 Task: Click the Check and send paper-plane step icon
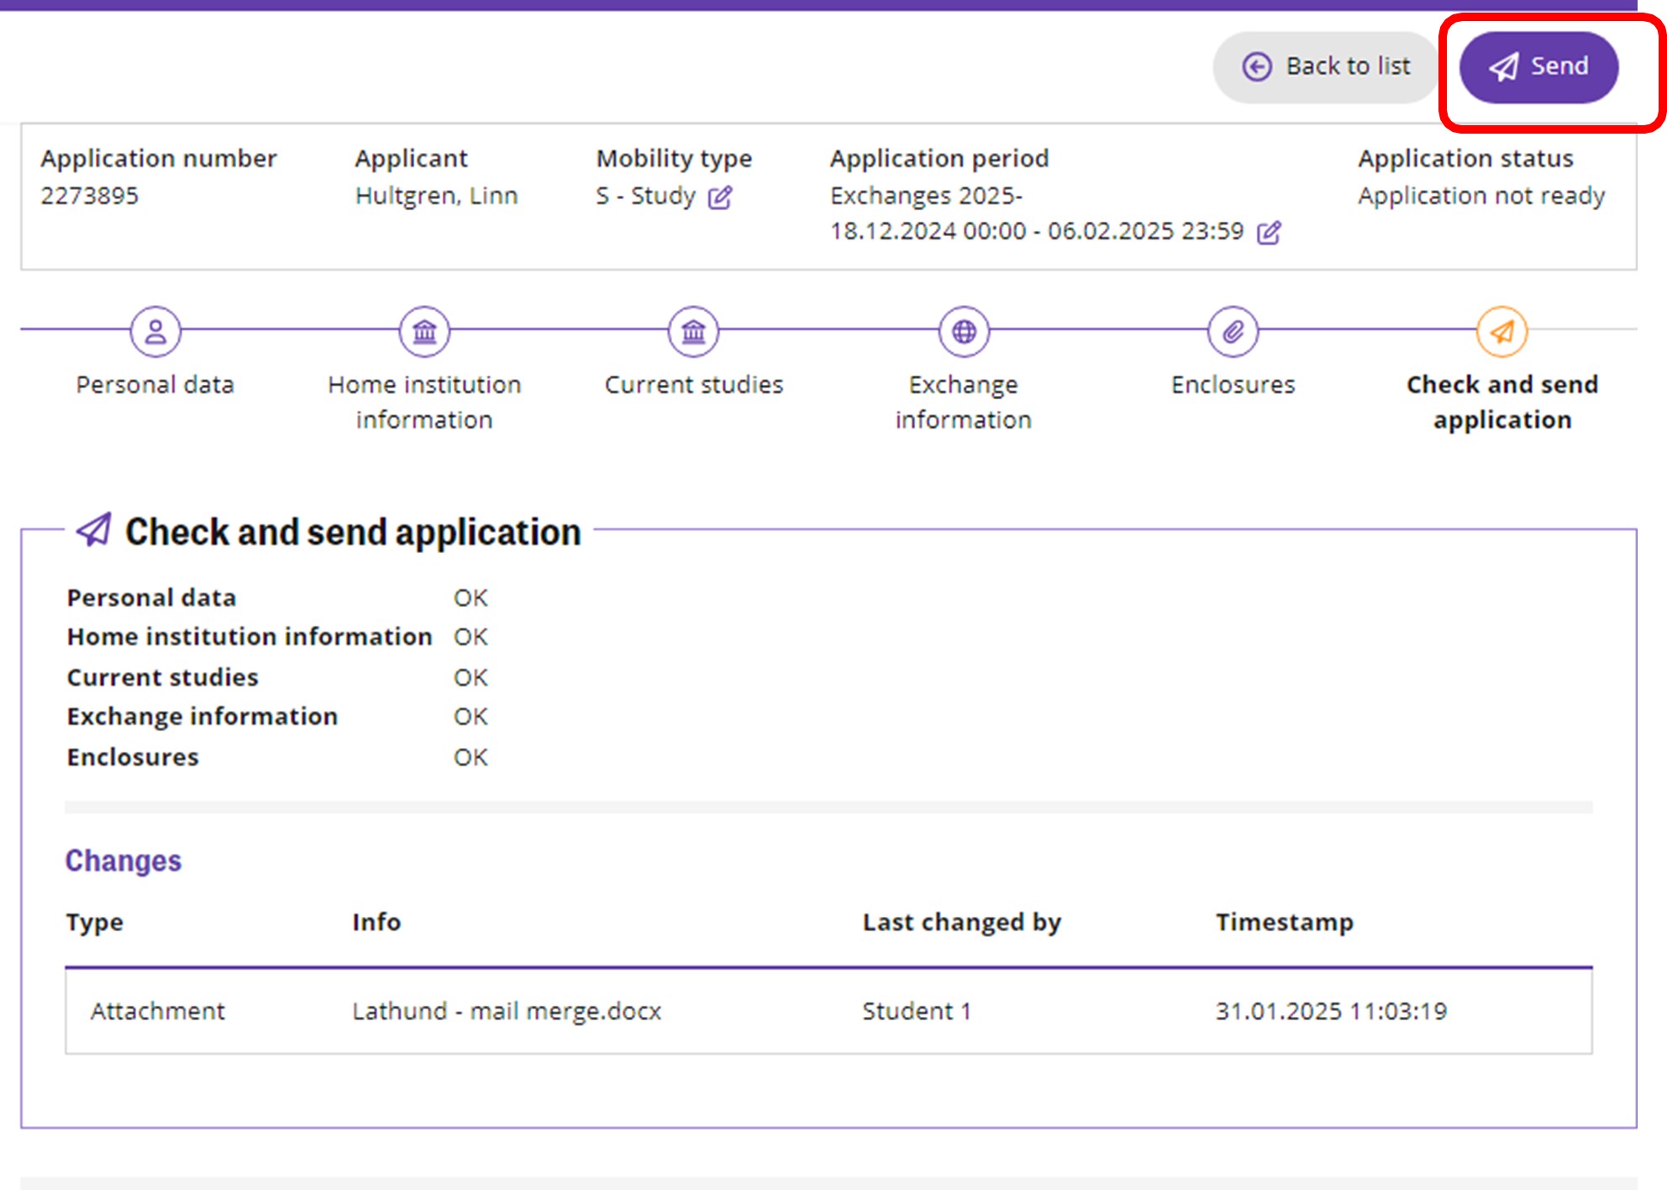click(x=1502, y=331)
